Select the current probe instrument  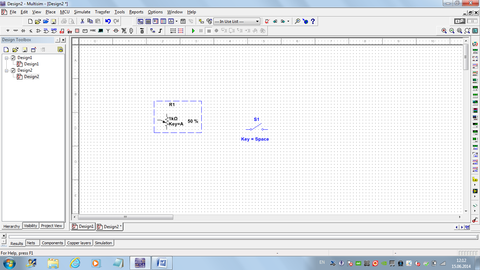[x=475, y=220]
